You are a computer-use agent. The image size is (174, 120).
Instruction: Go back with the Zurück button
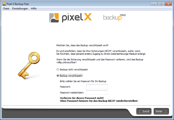point(144,111)
